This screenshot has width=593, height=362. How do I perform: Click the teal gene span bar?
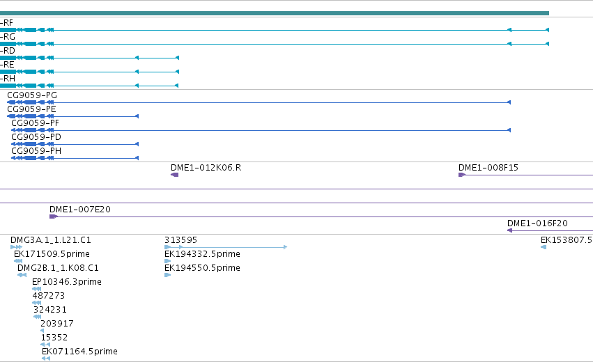[274, 13]
